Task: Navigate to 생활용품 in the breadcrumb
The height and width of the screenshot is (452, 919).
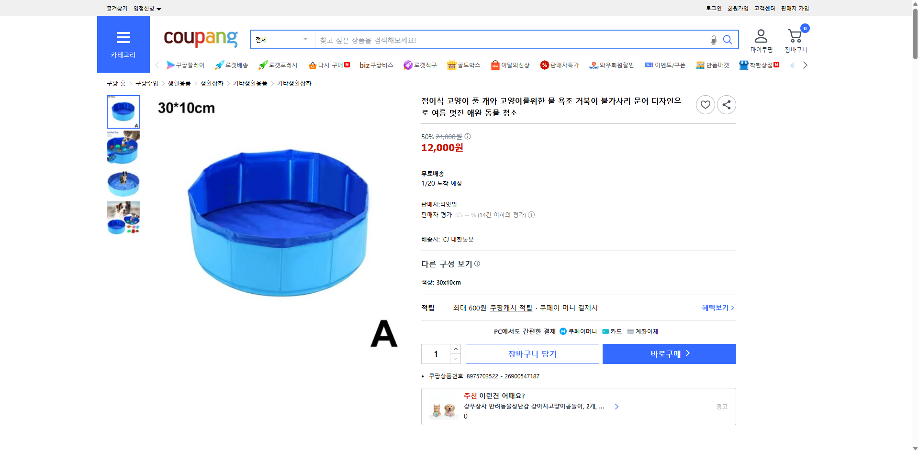Action: pyautogui.click(x=179, y=83)
